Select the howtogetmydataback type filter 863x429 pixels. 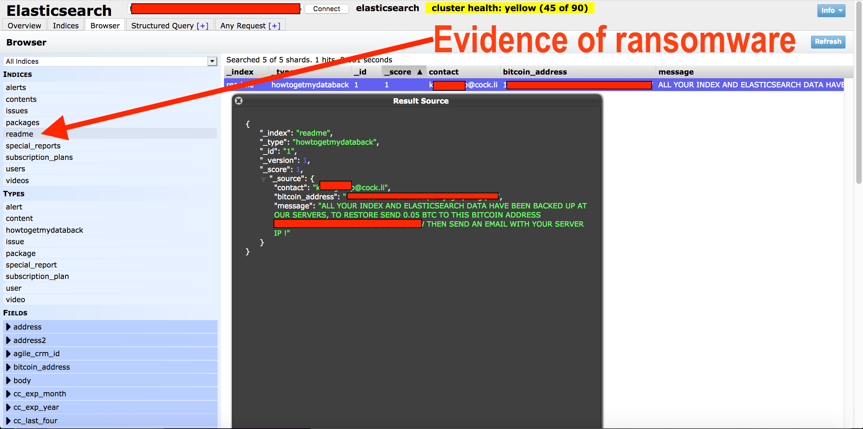[45, 230]
